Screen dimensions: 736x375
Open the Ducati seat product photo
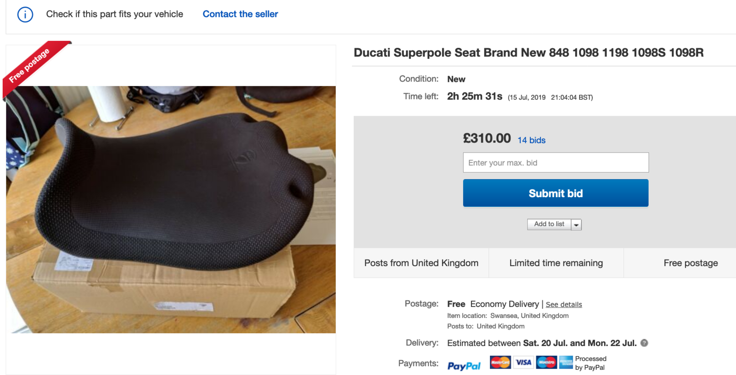(x=171, y=209)
